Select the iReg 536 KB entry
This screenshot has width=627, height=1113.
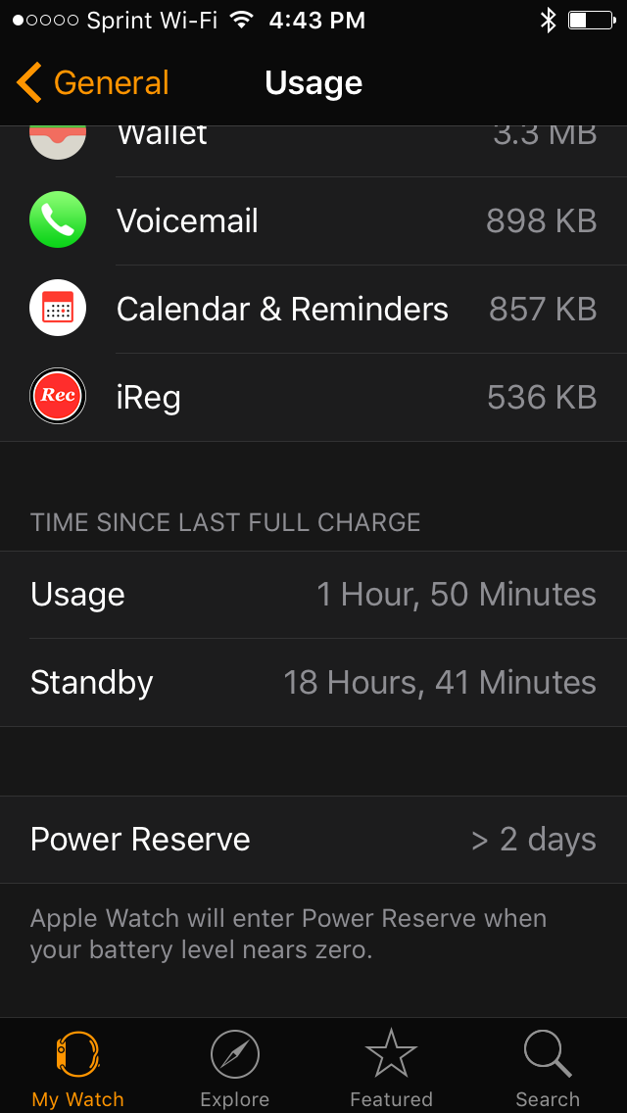313,397
